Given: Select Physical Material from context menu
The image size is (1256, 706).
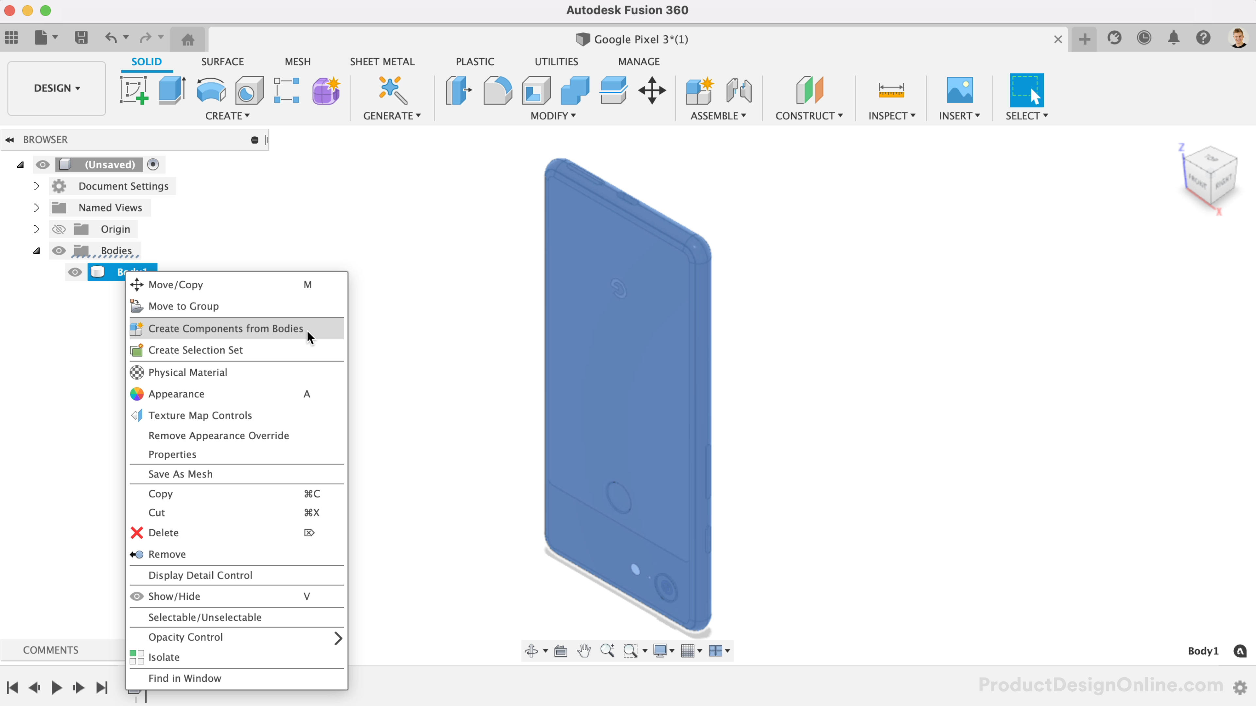Looking at the screenshot, I should [x=187, y=372].
